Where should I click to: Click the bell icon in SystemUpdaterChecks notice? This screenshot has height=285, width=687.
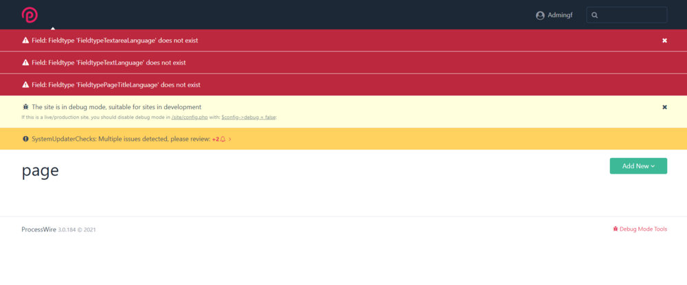[x=223, y=139]
